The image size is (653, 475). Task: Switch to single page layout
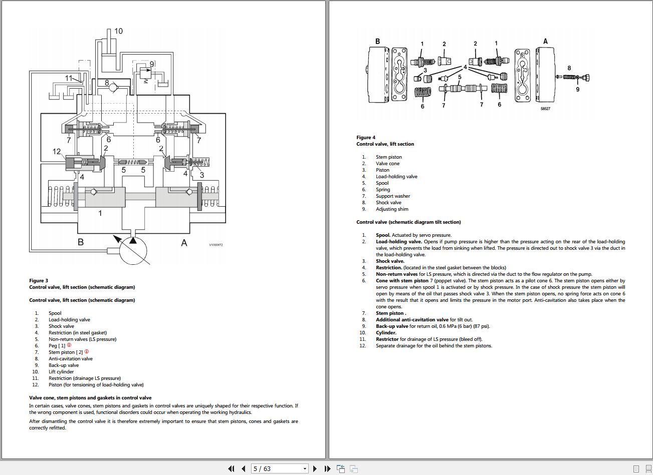[x=636, y=469]
